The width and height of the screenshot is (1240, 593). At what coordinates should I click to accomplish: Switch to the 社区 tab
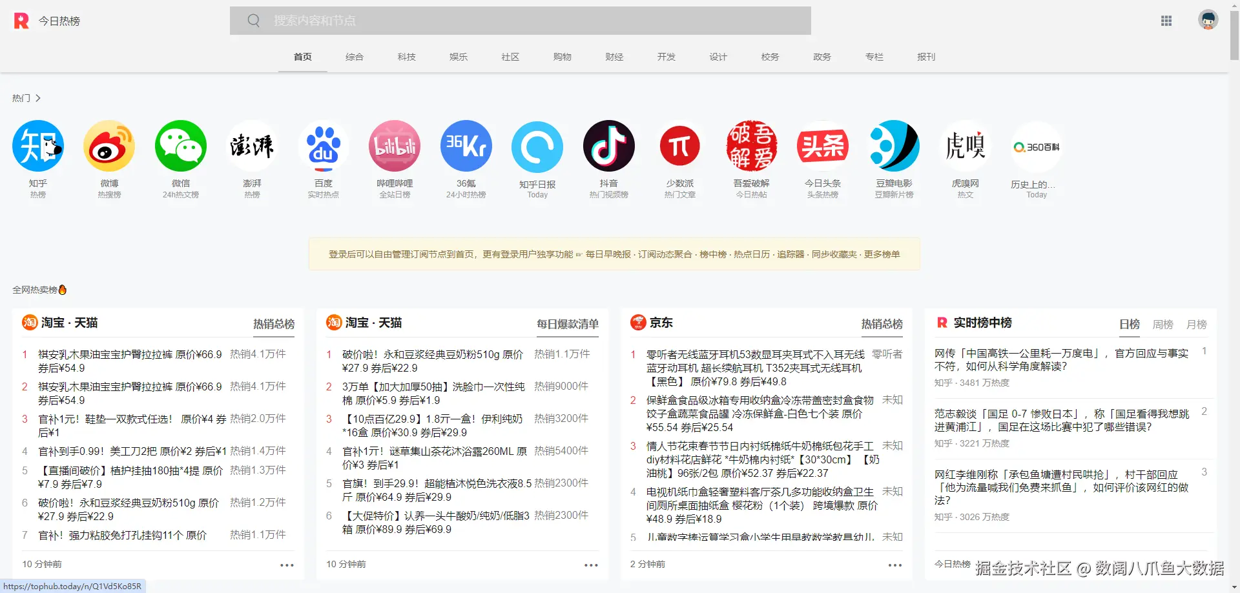click(x=510, y=57)
